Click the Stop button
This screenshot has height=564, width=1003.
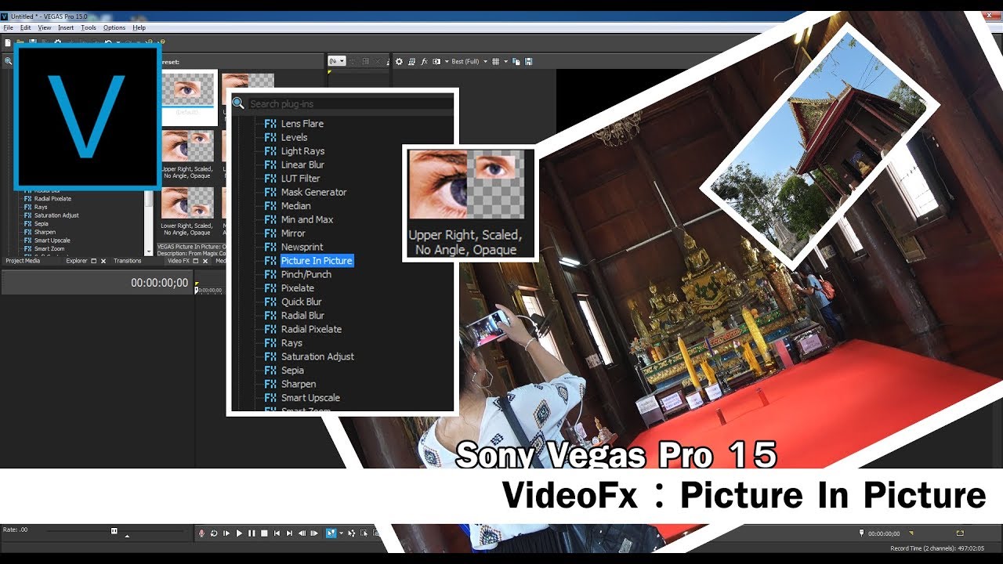coord(264,533)
